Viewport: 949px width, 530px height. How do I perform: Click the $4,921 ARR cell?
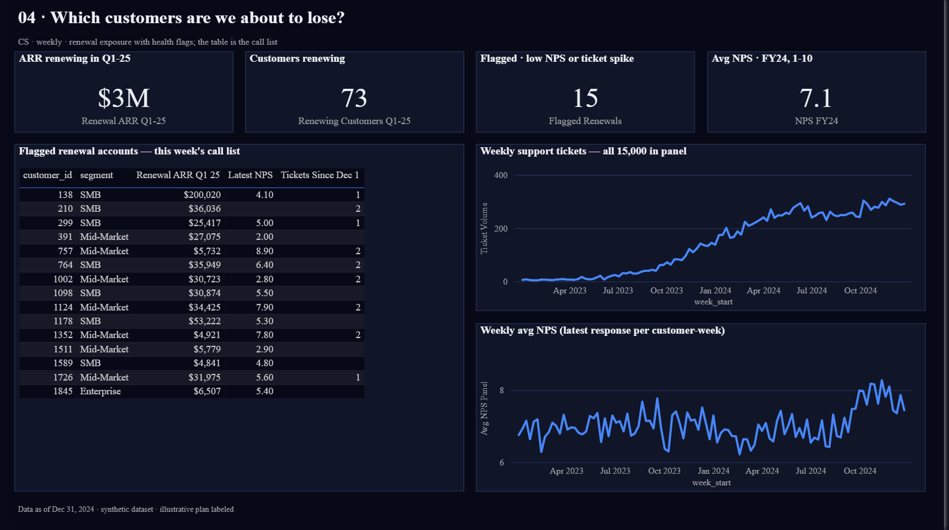pyautogui.click(x=207, y=335)
